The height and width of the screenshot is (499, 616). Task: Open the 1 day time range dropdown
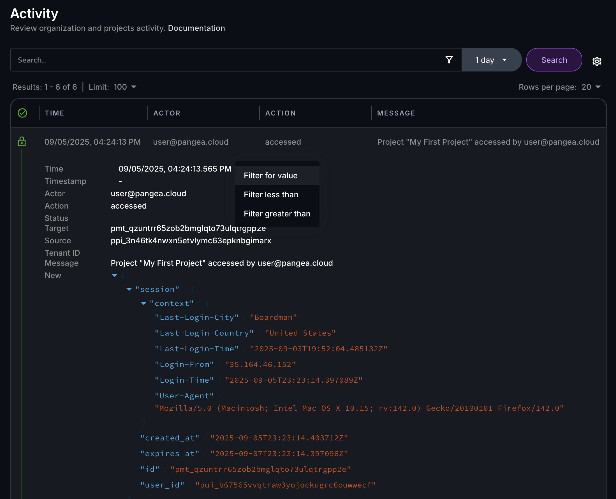[x=491, y=60]
